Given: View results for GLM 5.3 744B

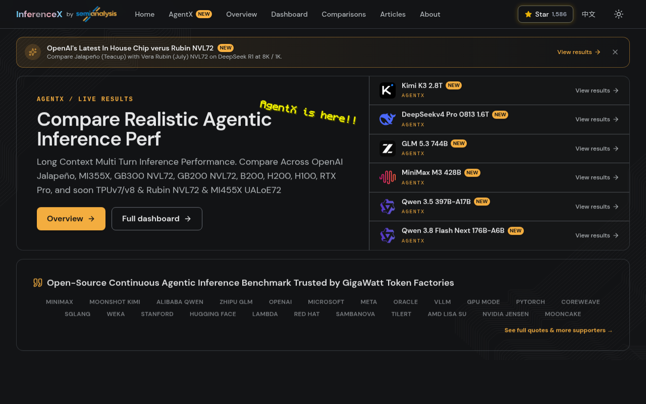Looking at the screenshot, I should (597, 148).
